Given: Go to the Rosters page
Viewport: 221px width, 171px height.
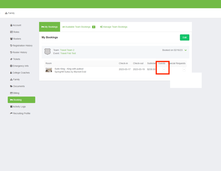Looking at the screenshot, I should [x=16, y=39].
